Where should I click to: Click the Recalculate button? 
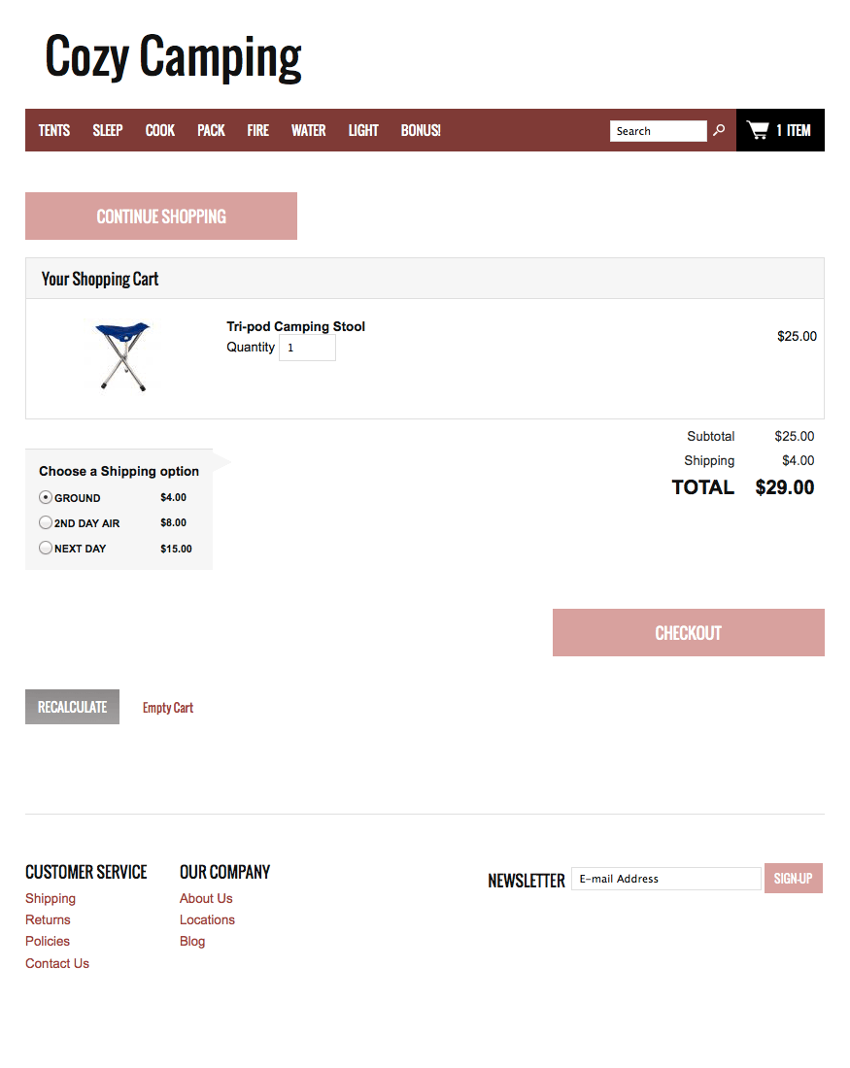72,707
